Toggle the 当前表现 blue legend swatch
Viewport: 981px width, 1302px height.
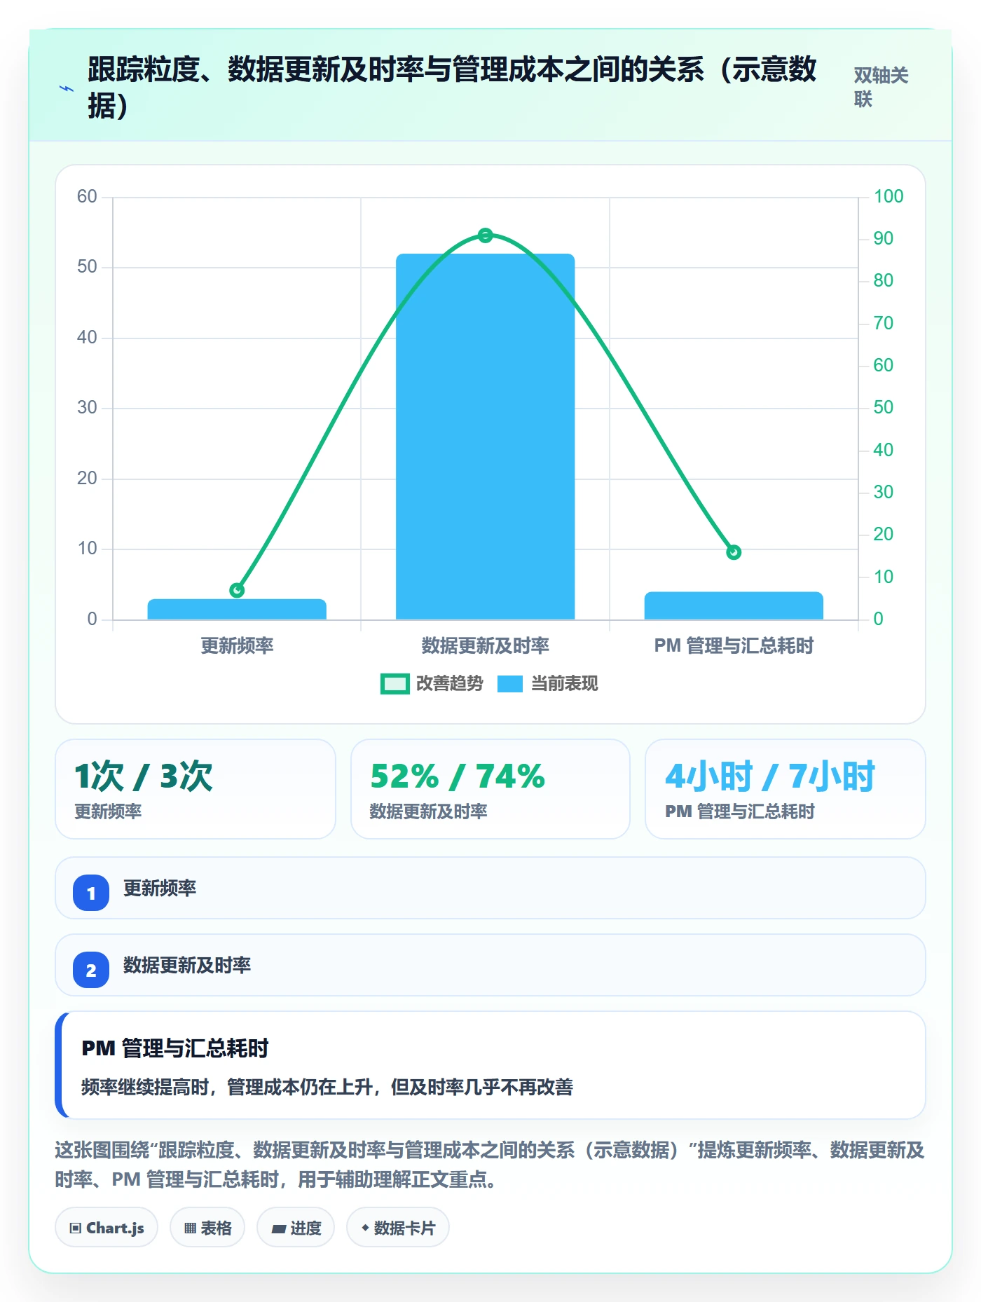tap(510, 684)
